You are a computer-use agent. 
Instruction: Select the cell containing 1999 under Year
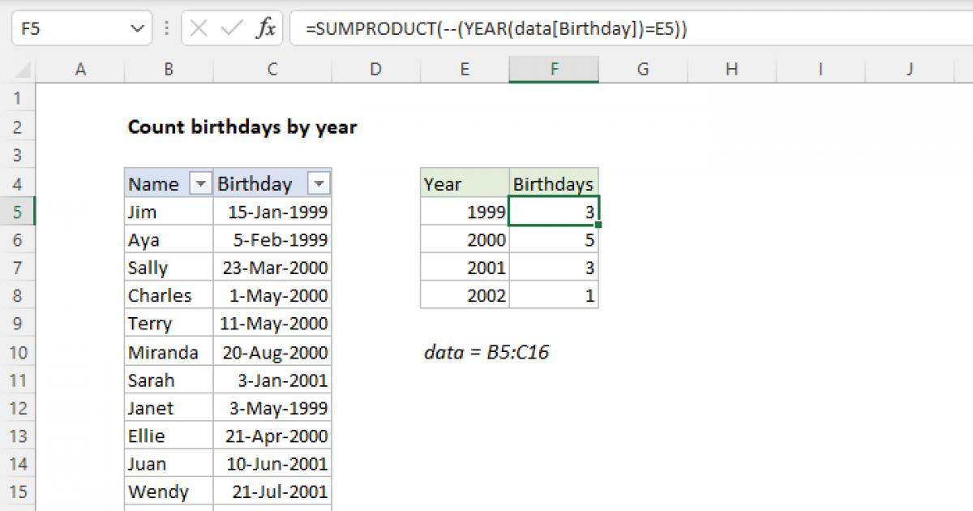coord(464,211)
